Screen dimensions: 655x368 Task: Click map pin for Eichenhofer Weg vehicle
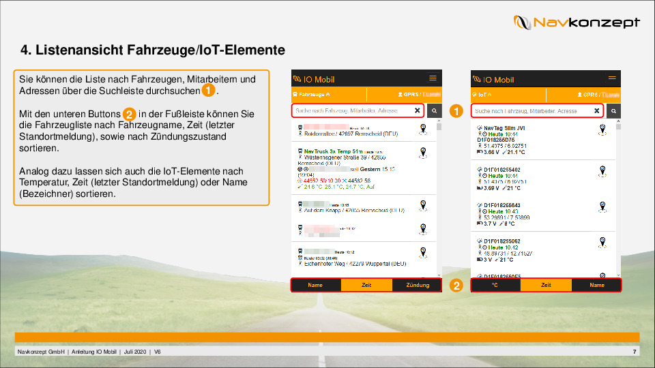(423, 254)
